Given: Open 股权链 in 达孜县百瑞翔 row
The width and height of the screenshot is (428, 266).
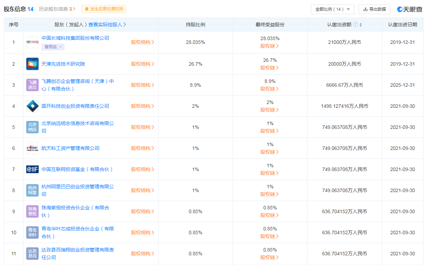Looking at the screenshot, I should 270,257.
